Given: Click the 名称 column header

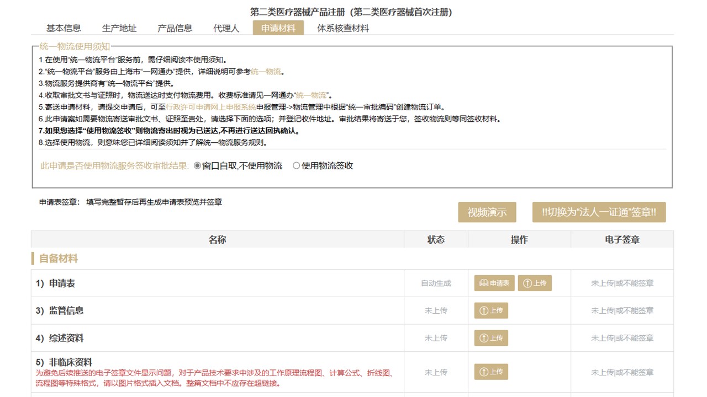Looking at the screenshot, I should point(217,239).
